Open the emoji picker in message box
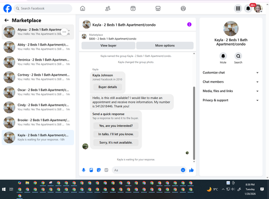The width and height of the screenshot is (269, 199). click(x=183, y=170)
